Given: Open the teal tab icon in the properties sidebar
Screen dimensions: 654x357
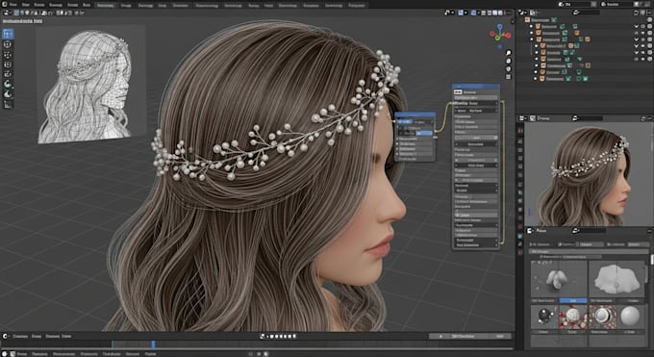Looking at the screenshot, I should pos(520,236).
